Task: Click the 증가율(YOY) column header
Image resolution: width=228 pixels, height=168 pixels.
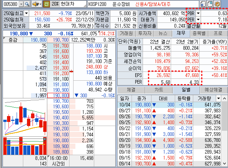Action: coord(214,42)
